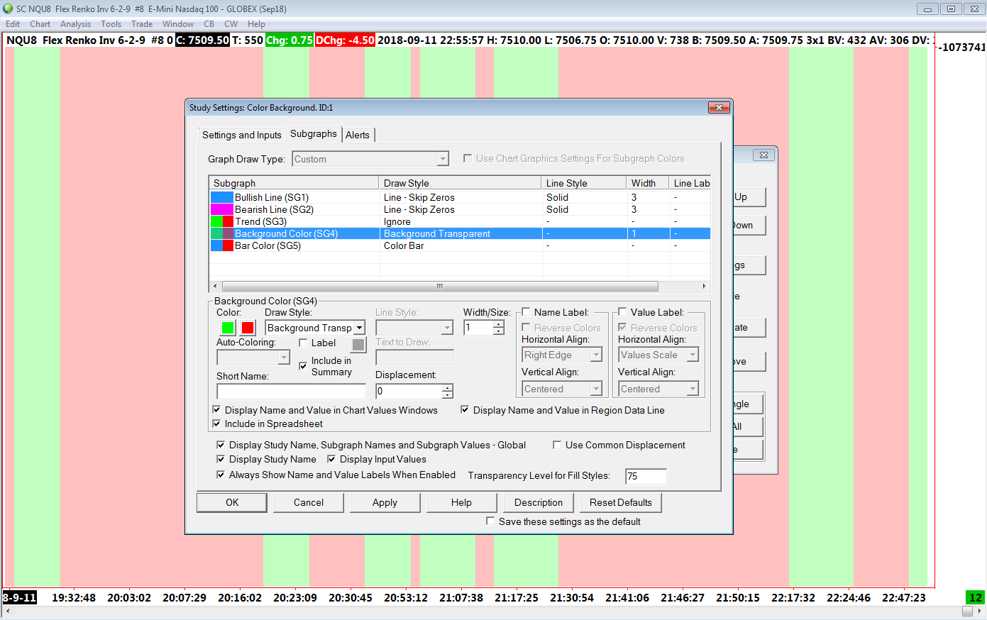The height and width of the screenshot is (620, 987).
Task: Switch to the Subgraphs tab
Action: pos(314,133)
